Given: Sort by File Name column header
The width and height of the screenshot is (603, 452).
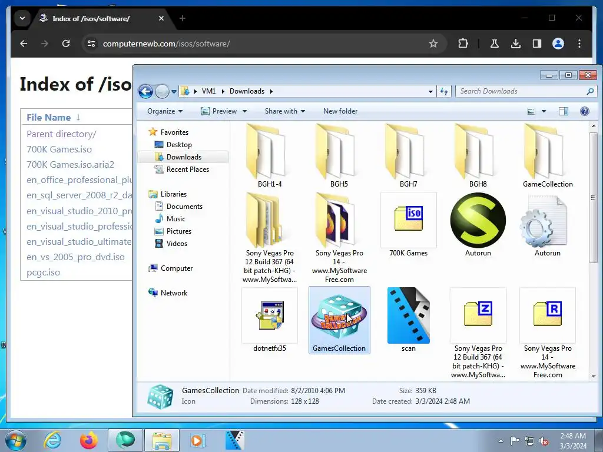Looking at the screenshot, I should tap(48, 117).
